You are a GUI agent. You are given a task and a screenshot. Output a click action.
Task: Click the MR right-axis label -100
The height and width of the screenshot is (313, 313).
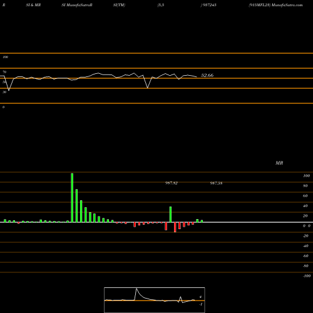coord(307,276)
